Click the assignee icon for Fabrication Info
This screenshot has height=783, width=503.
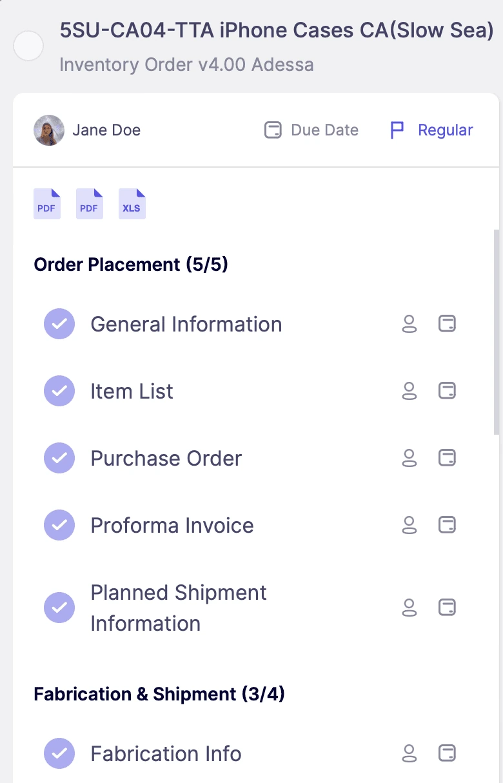coord(409,754)
